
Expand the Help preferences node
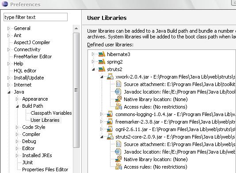coord(8,64)
